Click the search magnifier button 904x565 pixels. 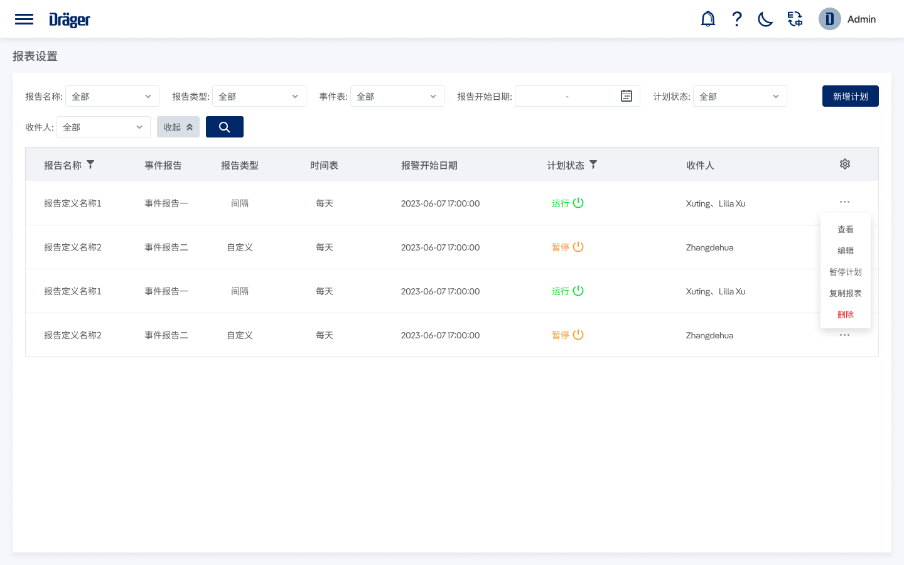pyautogui.click(x=224, y=127)
